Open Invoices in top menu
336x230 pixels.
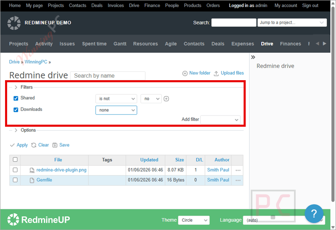point(116,5)
